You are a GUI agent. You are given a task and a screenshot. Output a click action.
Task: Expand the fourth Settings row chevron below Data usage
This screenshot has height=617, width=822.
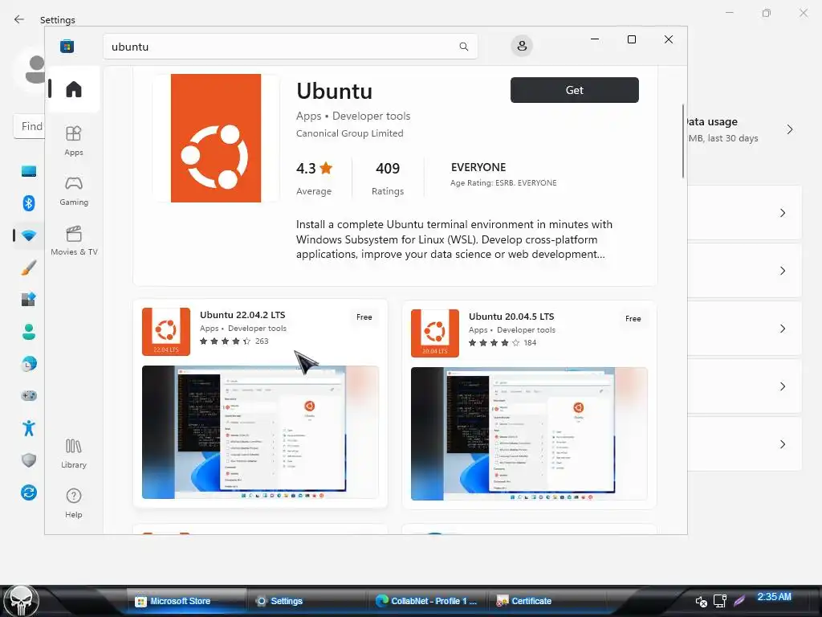point(783,386)
